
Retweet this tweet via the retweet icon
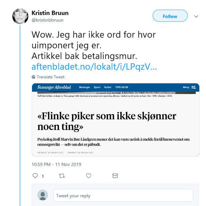[x=62, y=176]
